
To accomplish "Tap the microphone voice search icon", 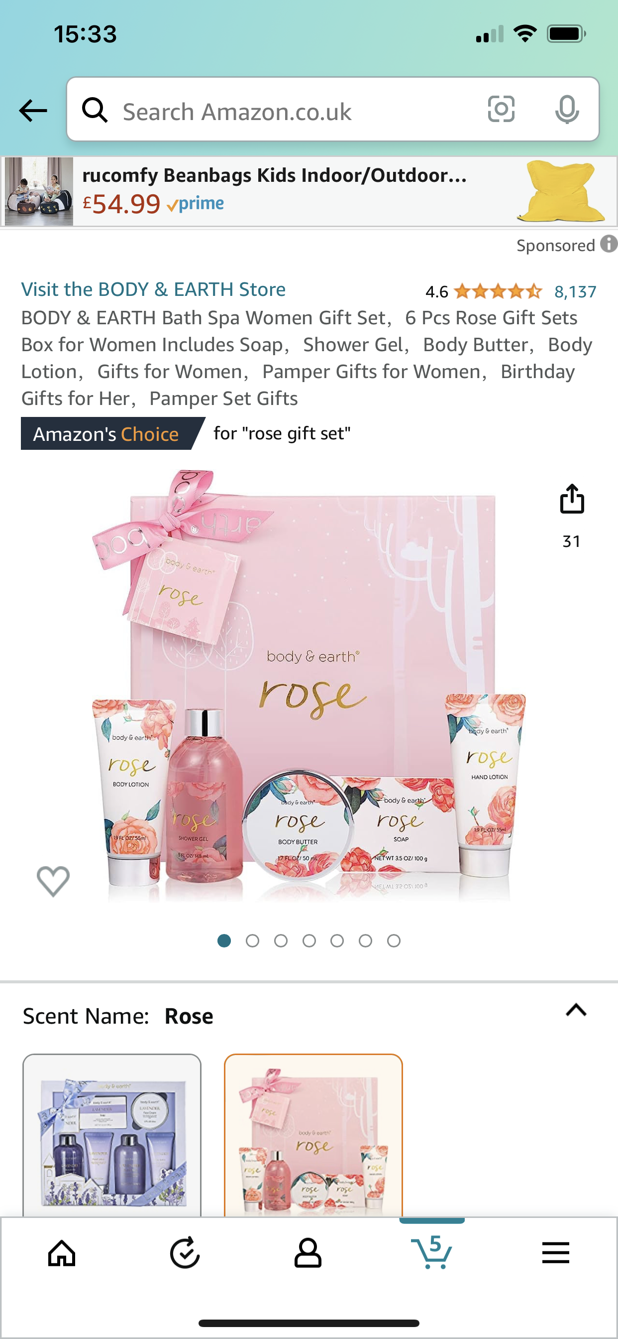I will [x=567, y=109].
